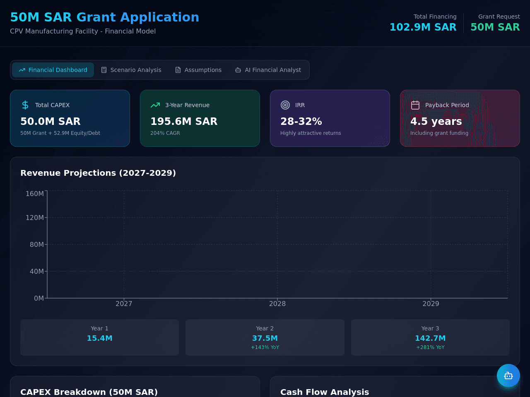This screenshot has height=397, width=530.
Task: Click the 50.0M SAR Total CAPEX value
Action: tap(51, 121)
